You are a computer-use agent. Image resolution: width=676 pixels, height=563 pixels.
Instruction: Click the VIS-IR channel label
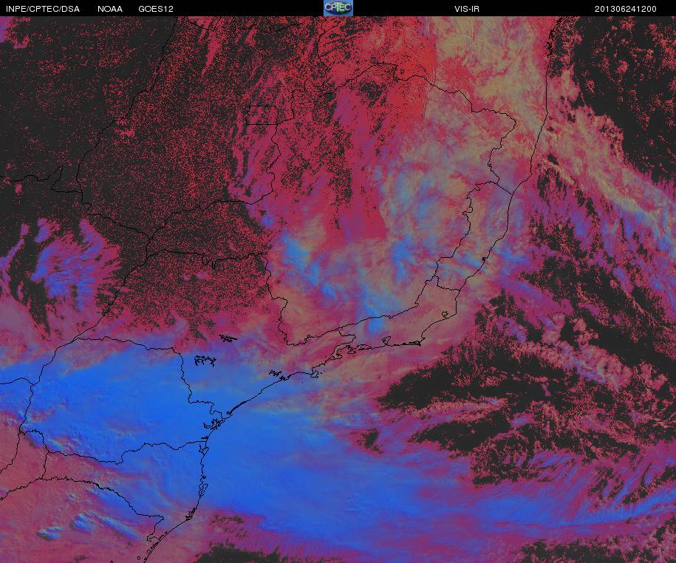(x=467, y=9)
